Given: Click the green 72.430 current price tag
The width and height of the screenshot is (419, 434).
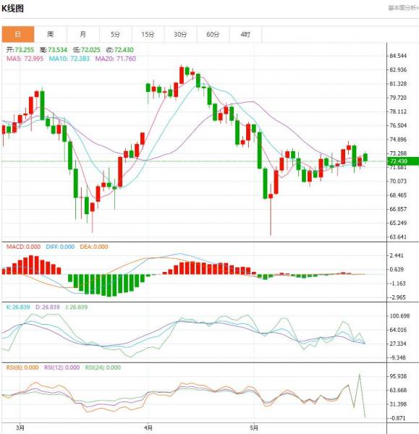Looking at the screenshot, I should (x=403, y=161).
